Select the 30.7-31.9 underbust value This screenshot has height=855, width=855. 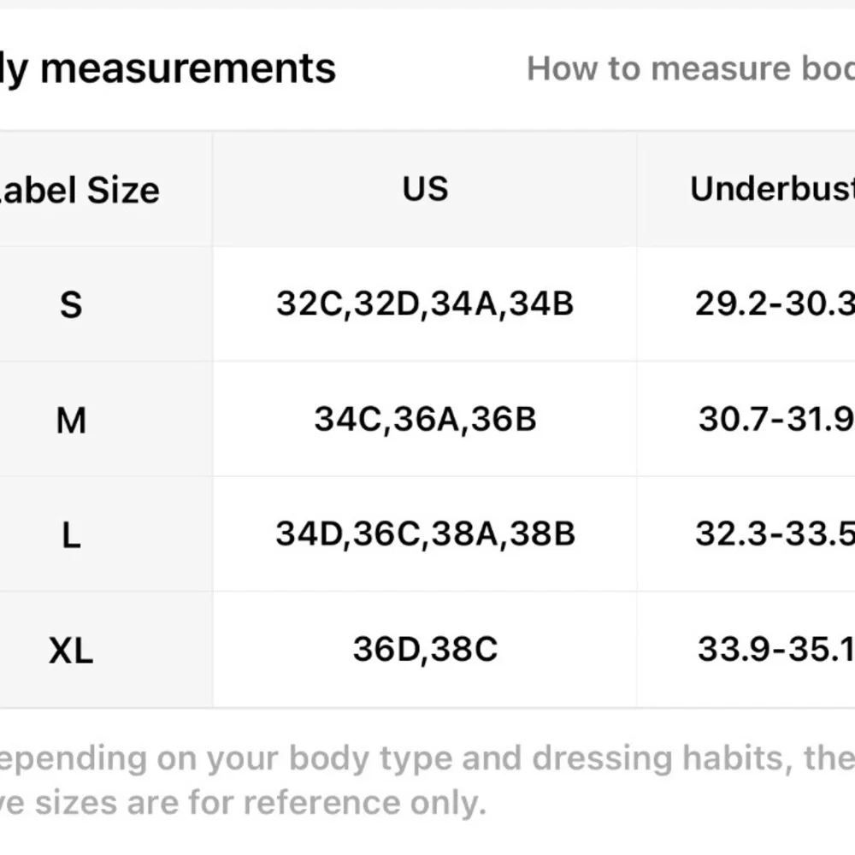point(775,419)
